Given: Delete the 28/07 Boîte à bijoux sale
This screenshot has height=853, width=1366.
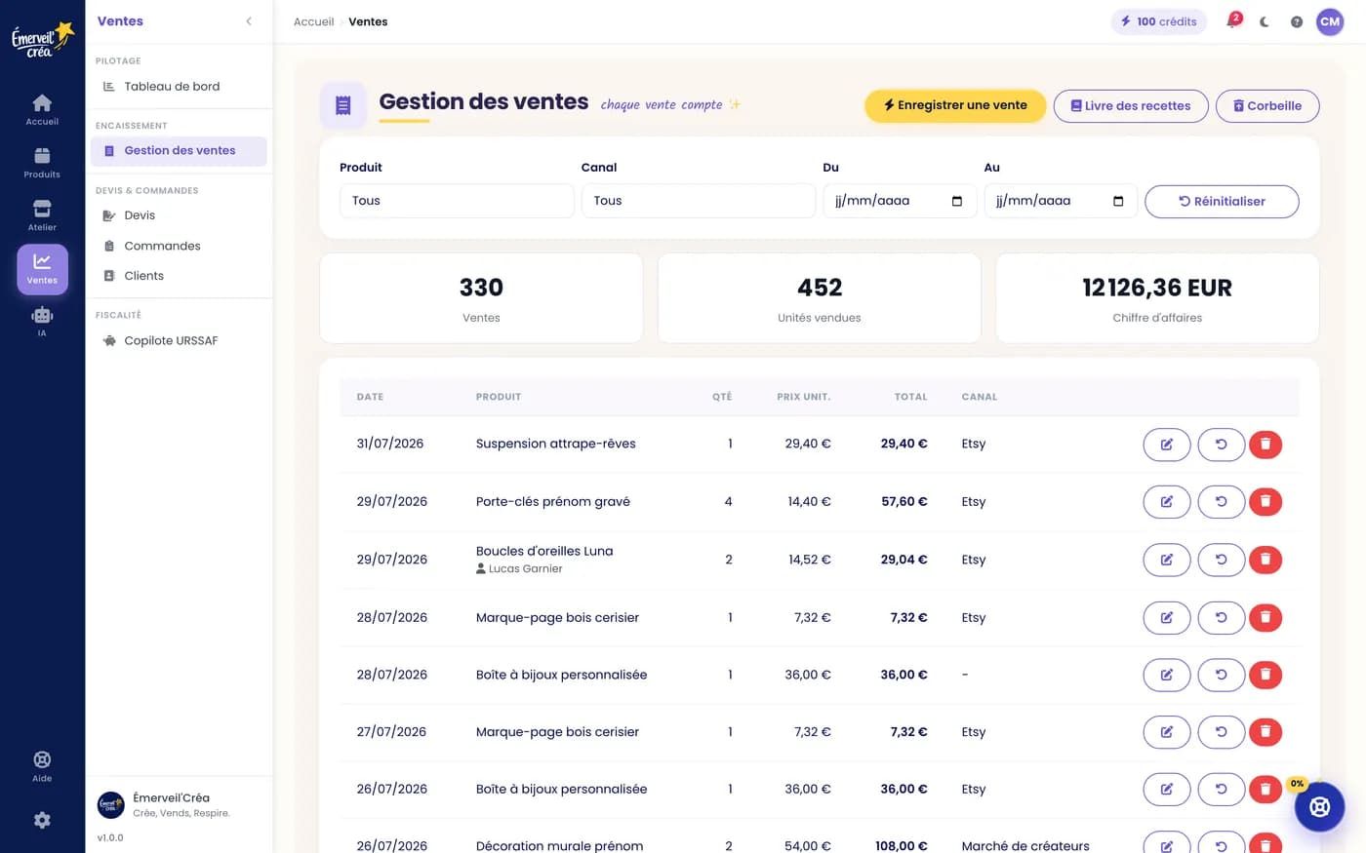Looking at the screenshot, I should pos(1266,675).
